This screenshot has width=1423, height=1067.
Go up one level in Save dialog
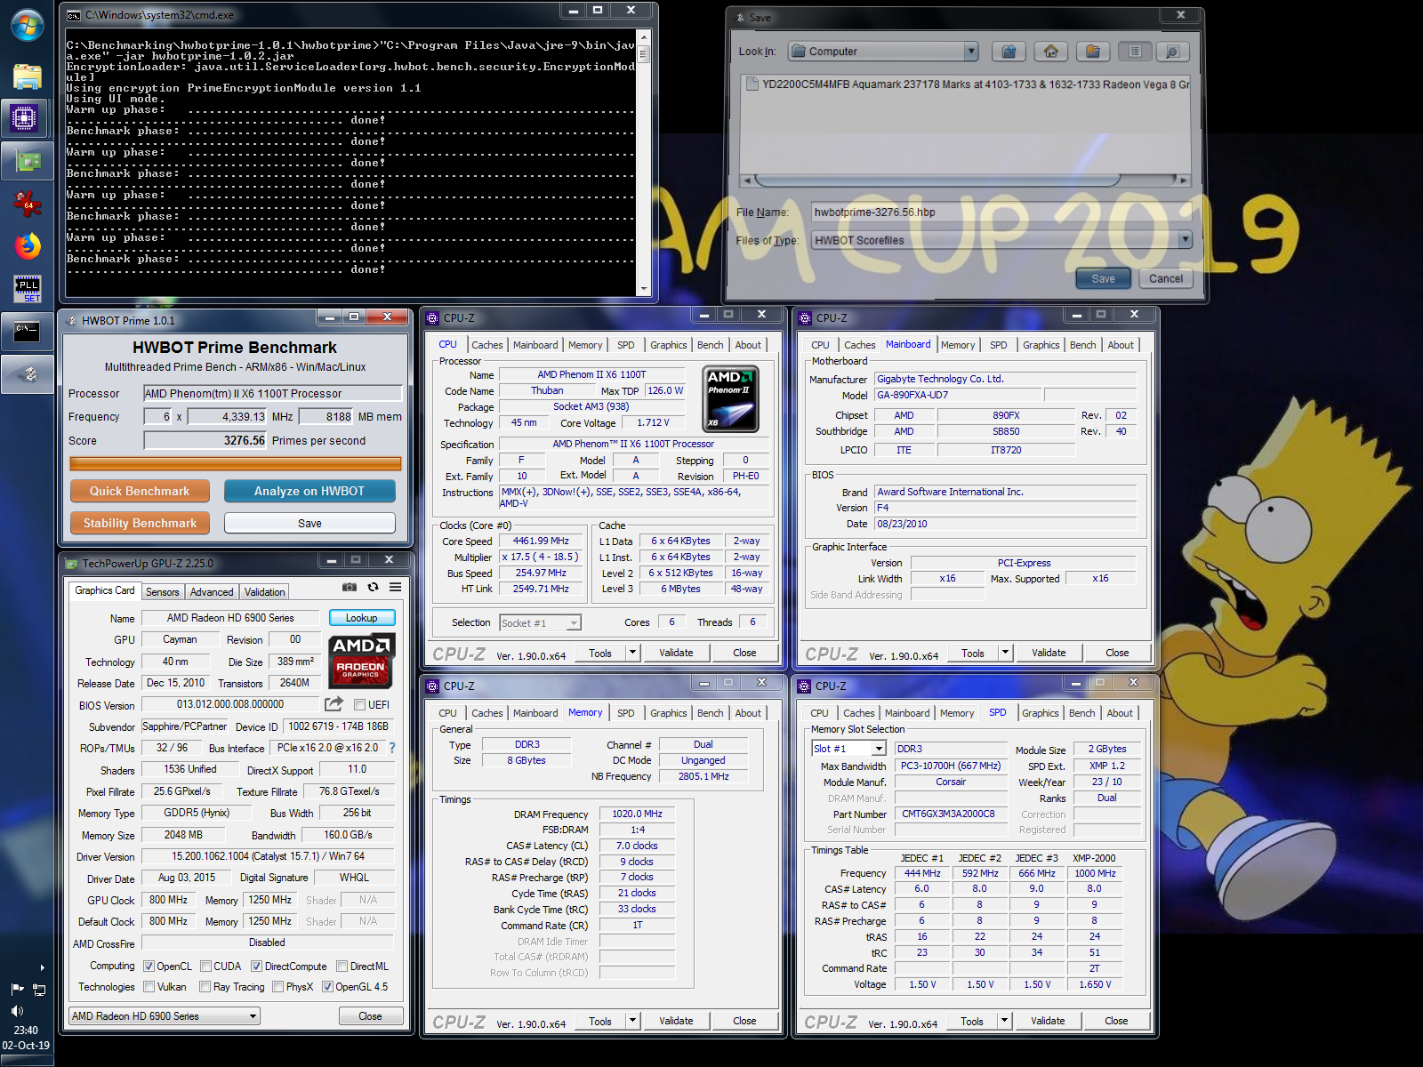click(x=1009, y=52)
